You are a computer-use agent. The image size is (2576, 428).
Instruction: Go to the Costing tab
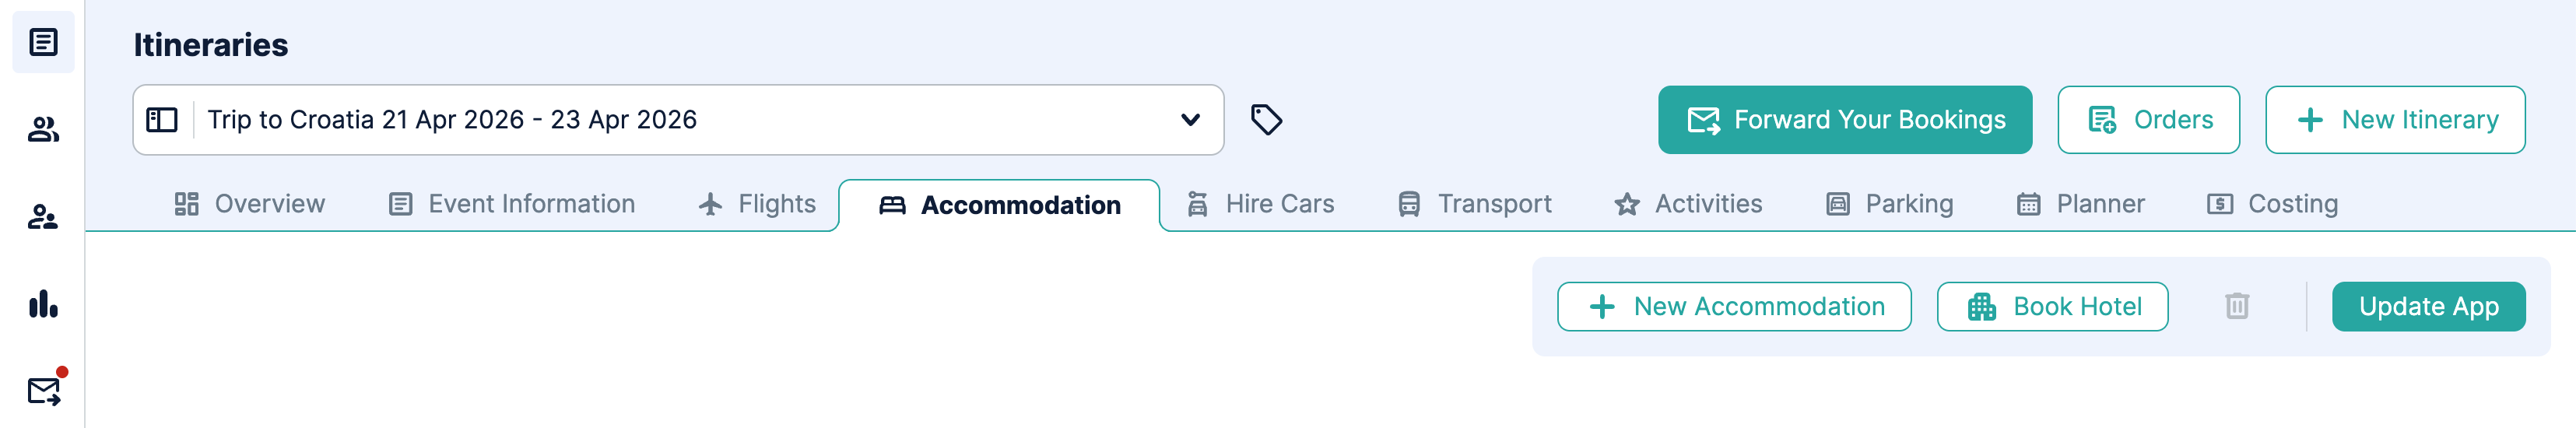coord(2272,204)
